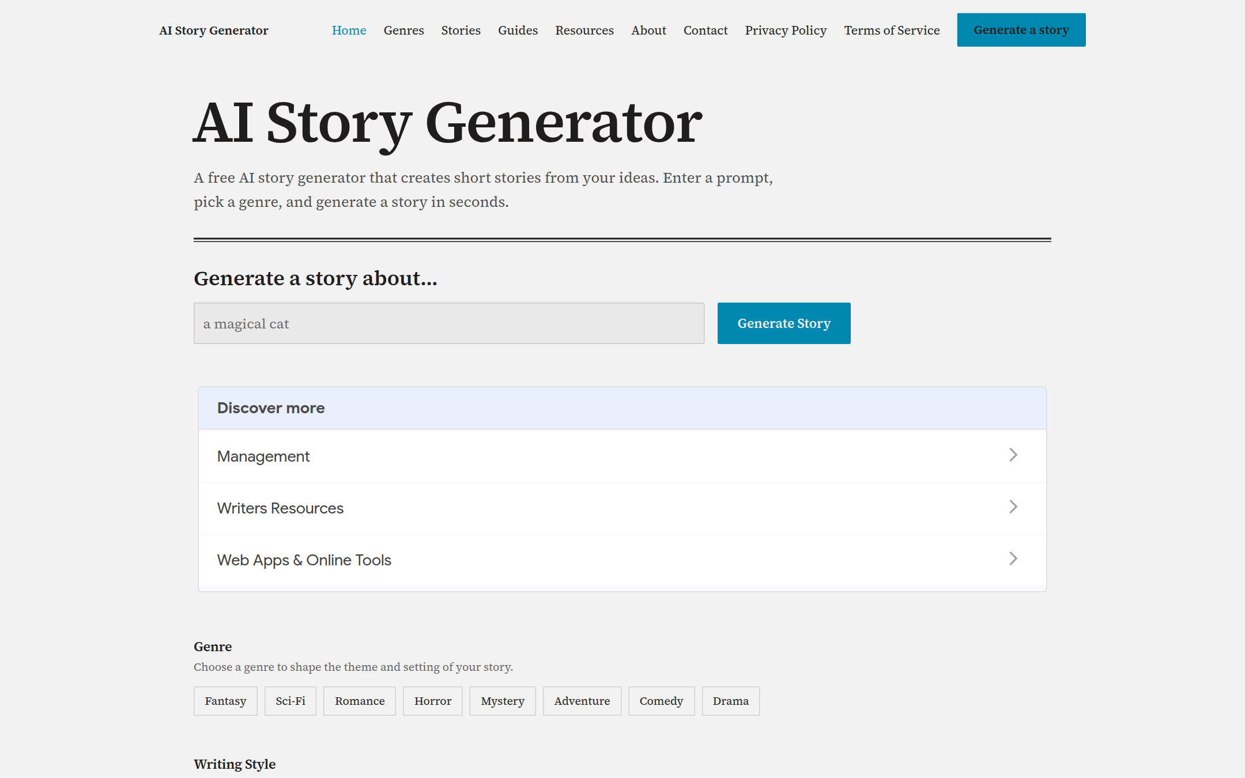
Task: Expand the Management chevron arrow
Action: 1013,455
